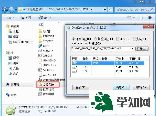
Task: Select the E: partition row
Action: click(108, 71)
